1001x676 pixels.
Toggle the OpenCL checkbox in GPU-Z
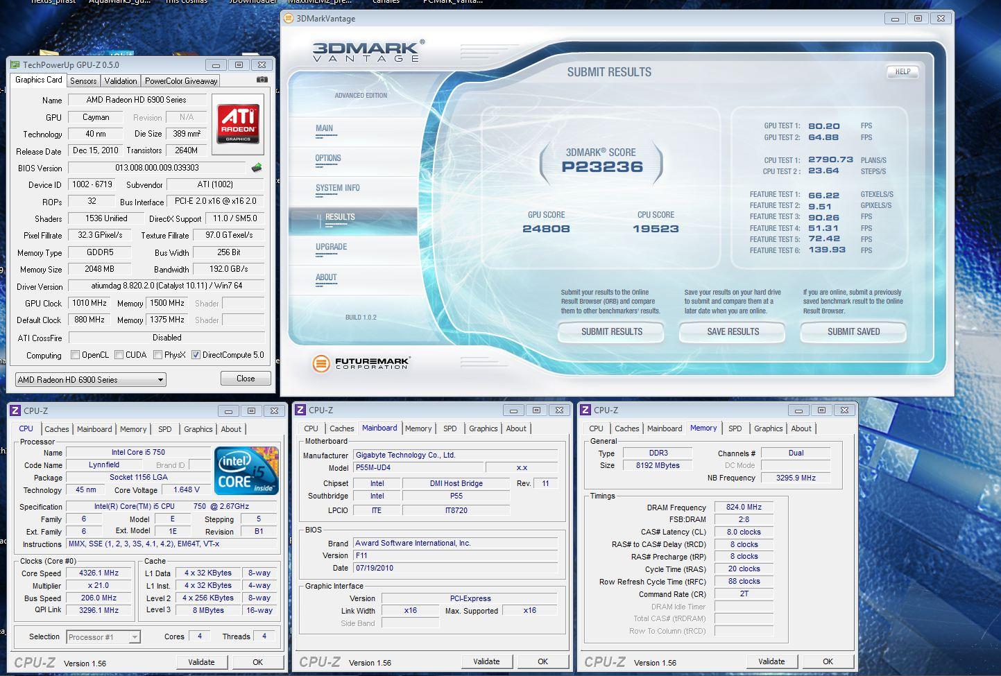(75, 355)
